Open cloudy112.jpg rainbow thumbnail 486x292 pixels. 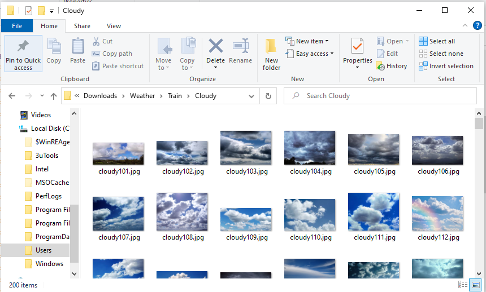click(437, 212)
